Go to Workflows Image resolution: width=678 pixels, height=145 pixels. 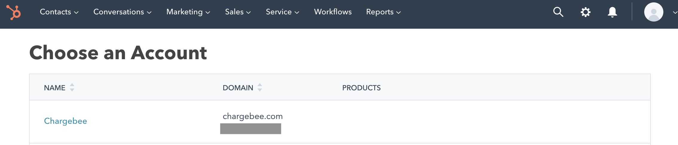pyautogui.click(x=333, y=12)
